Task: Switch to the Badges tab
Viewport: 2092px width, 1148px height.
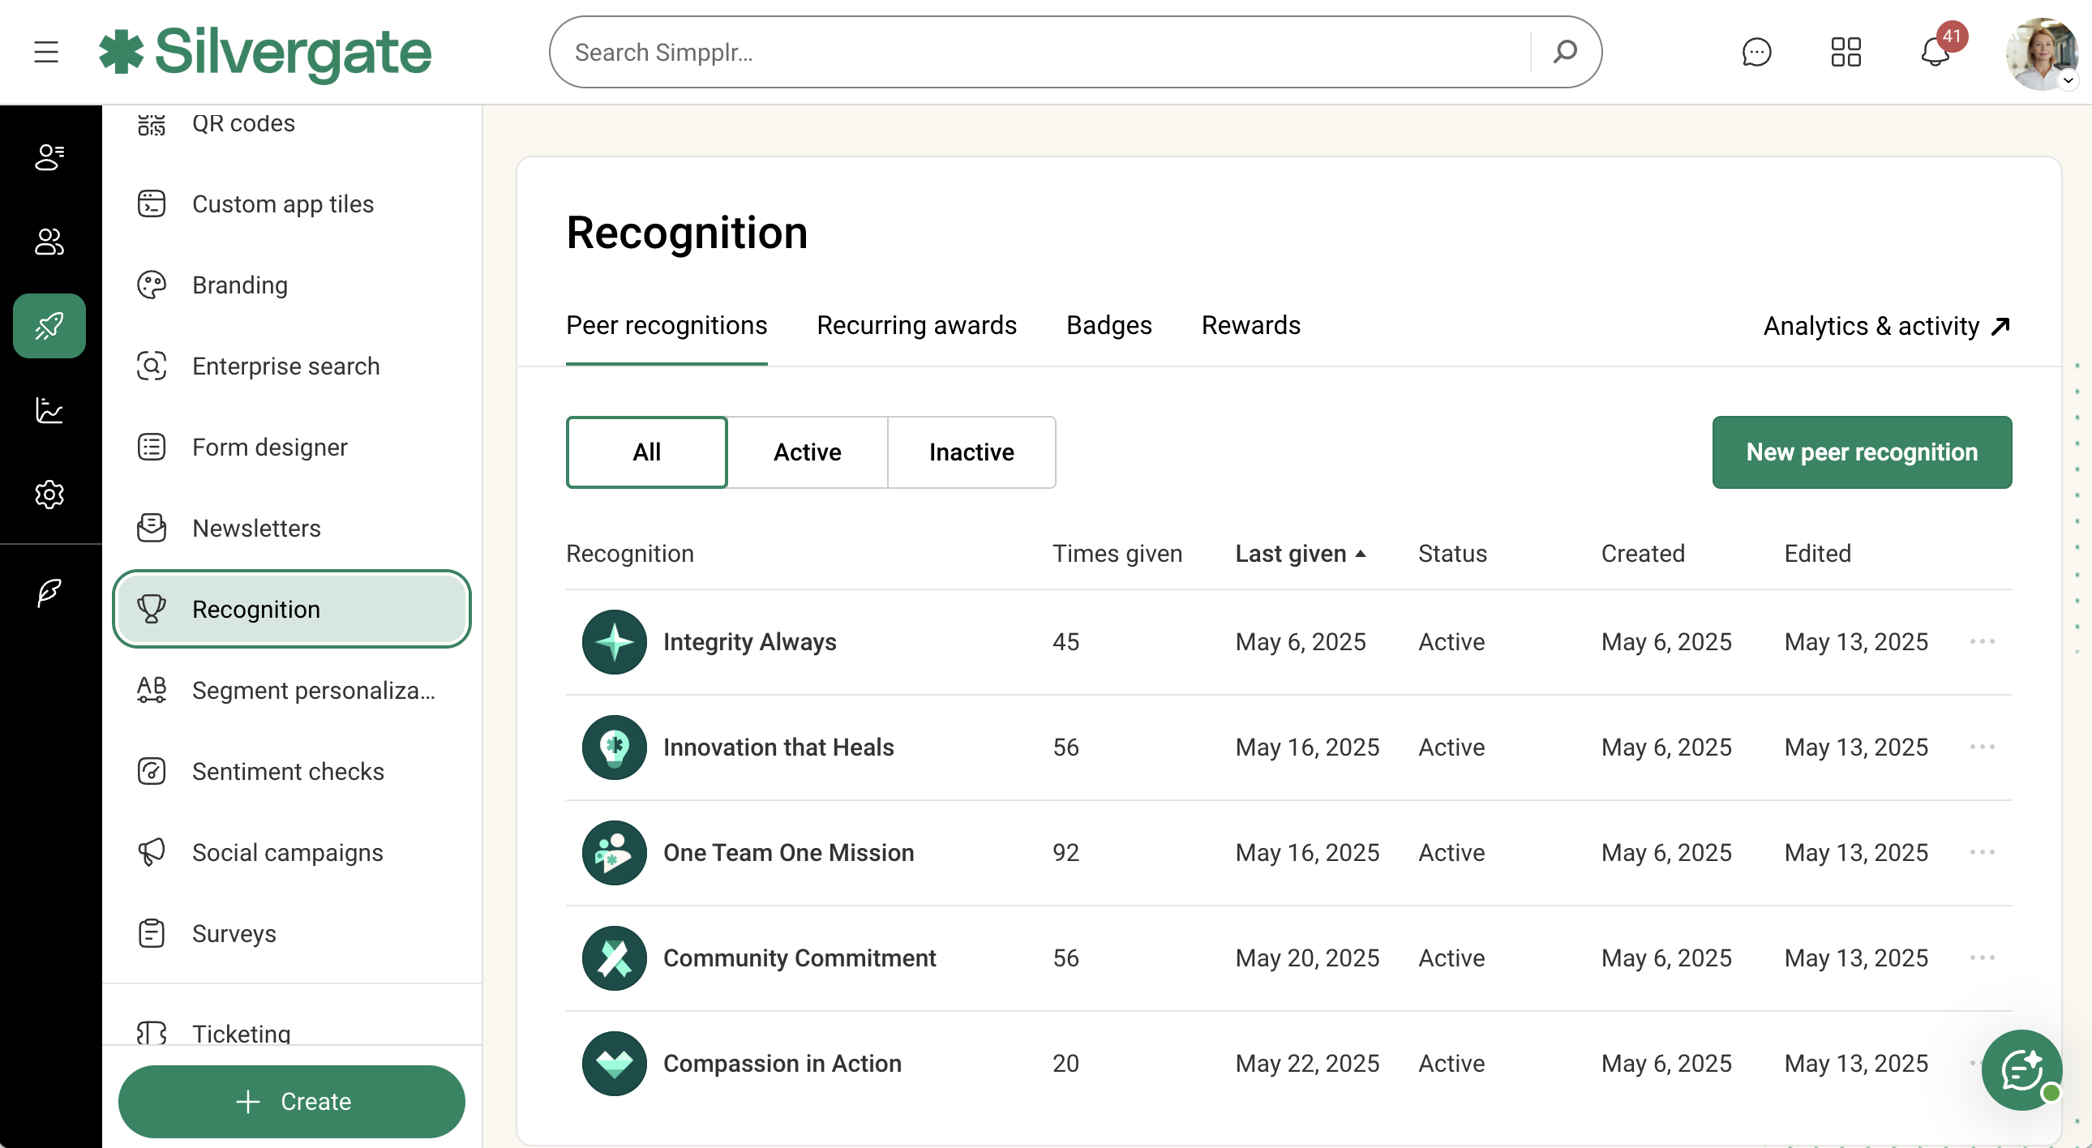Action: tap(1108, 326)
